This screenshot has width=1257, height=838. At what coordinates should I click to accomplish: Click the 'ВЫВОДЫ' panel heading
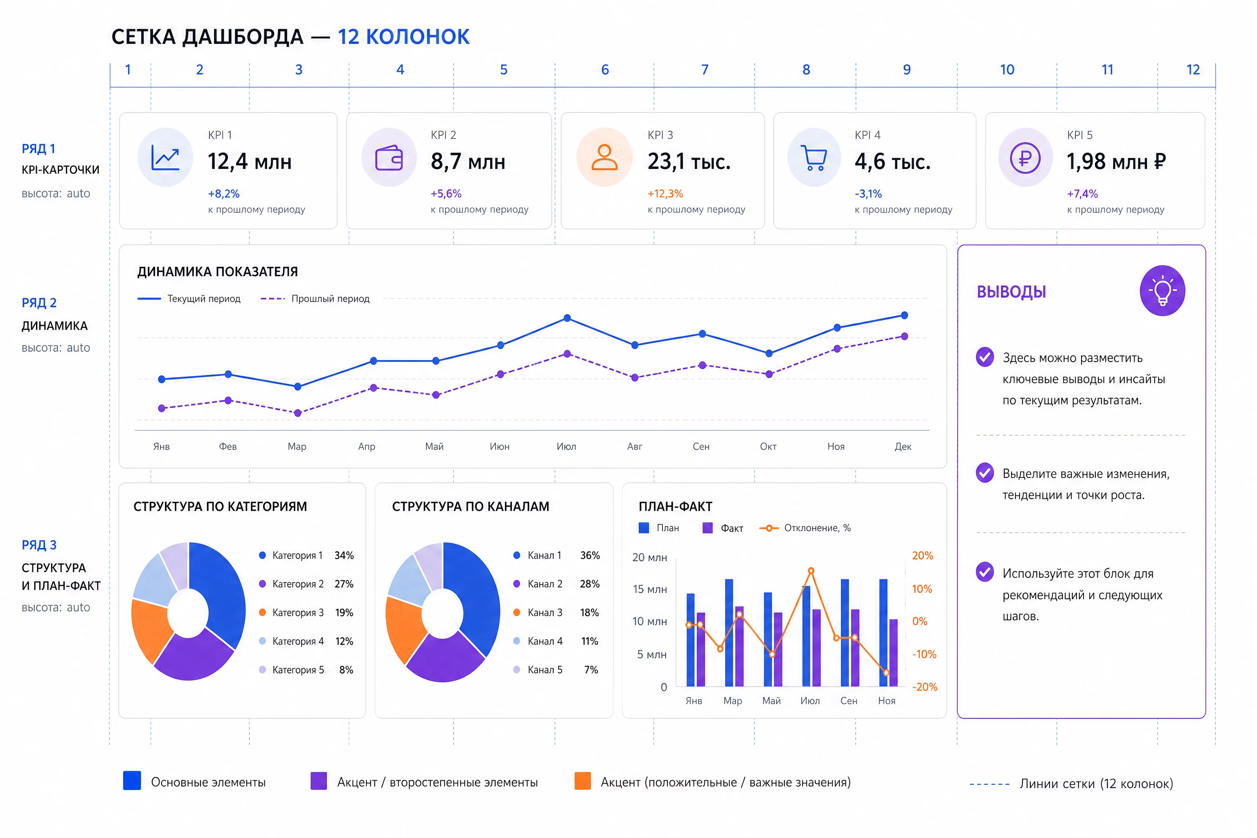pyautogui.click(x=1011, y=292)
